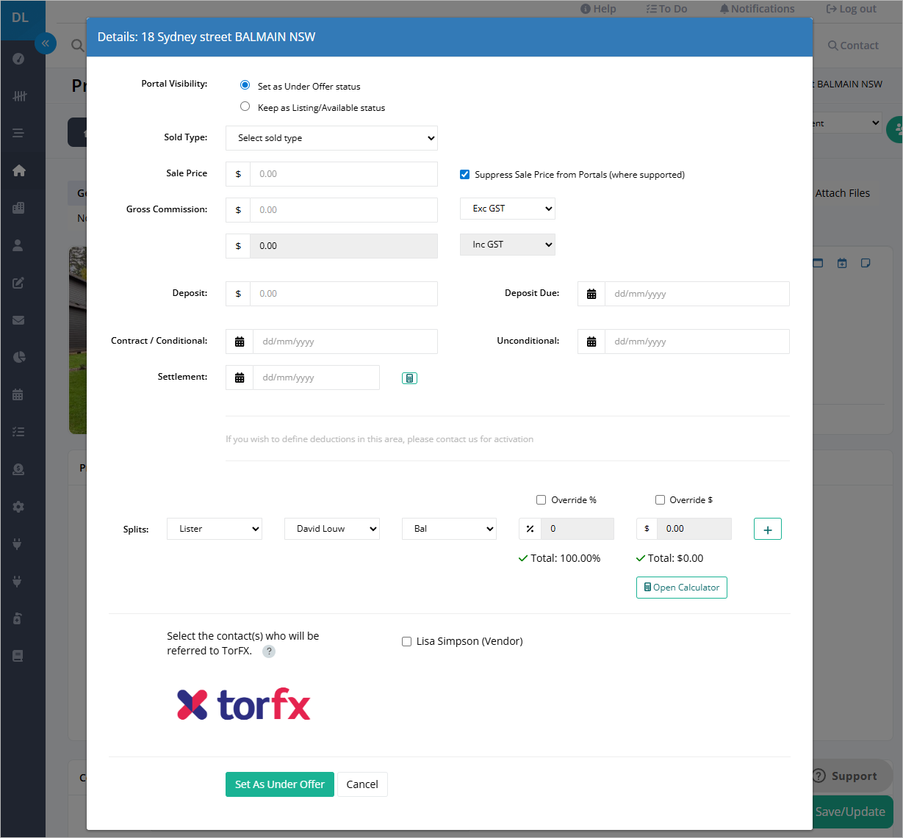Click the Set As Under Offer button
This screenshot has width=903, height=838.
[280, 784]
